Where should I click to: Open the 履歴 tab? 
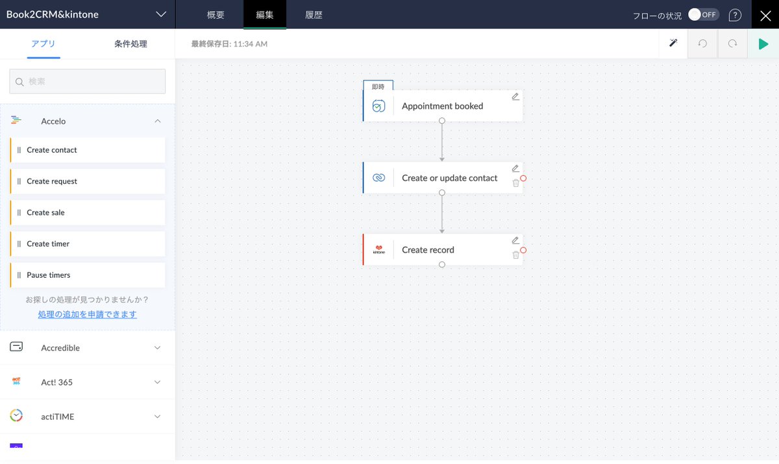click(313, 14)
